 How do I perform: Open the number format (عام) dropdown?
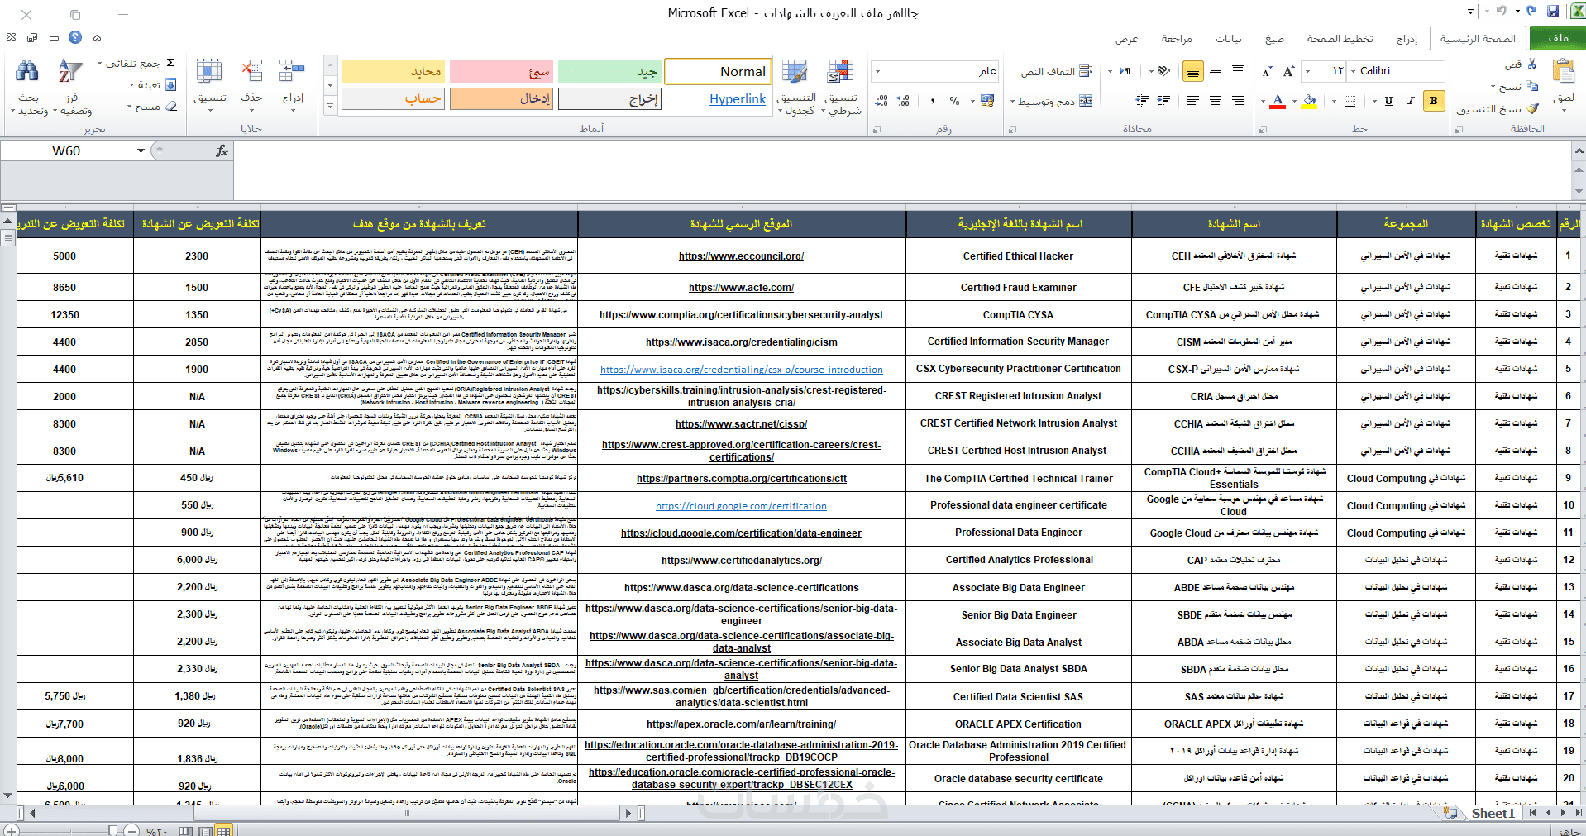point(877,71)
